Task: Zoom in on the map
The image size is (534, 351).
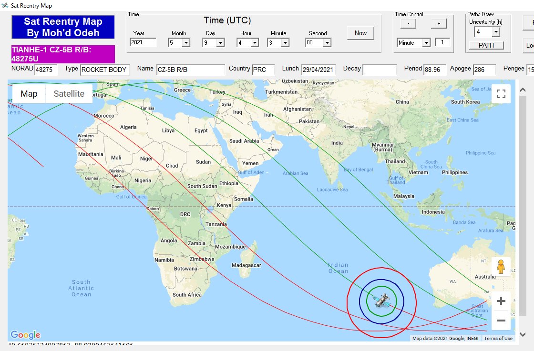Action: (501, 301)
